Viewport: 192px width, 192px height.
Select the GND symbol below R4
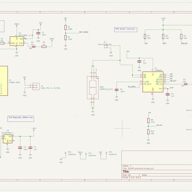pos(66,47)
